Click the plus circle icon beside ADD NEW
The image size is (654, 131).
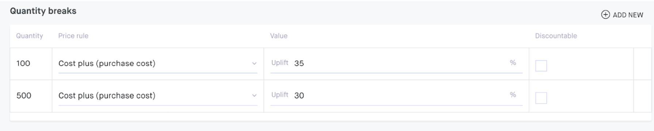[605, 15]
